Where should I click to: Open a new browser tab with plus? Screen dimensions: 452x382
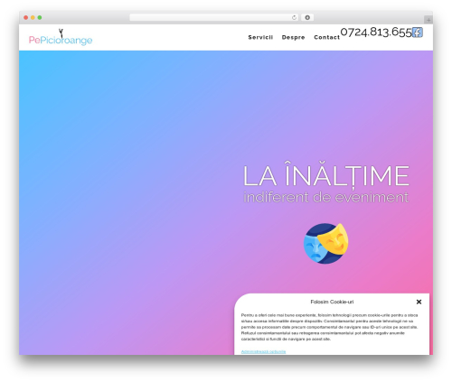point(428,20)
